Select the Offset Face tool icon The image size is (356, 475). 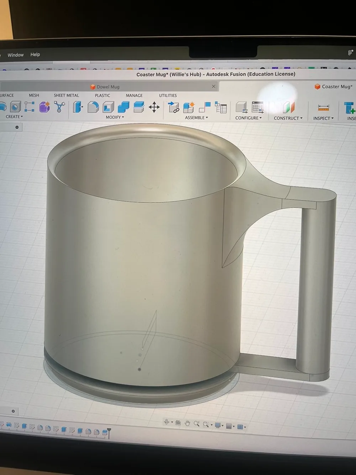[x=138, y=107]
